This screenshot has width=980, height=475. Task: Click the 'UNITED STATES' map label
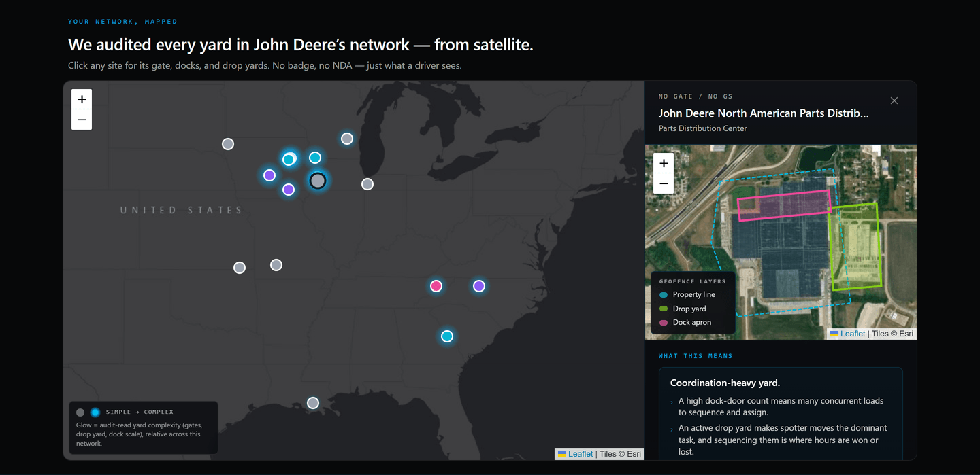(181, 210)
